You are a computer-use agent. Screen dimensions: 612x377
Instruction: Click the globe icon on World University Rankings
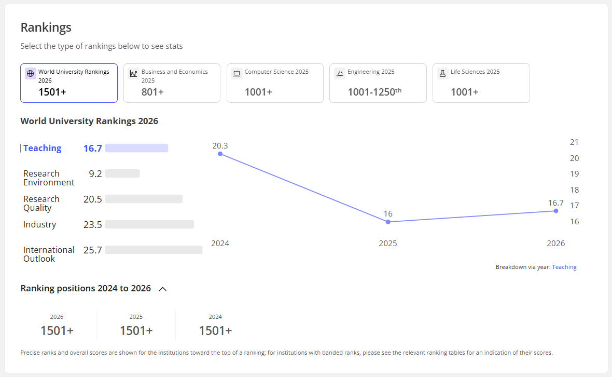point(31,74)
